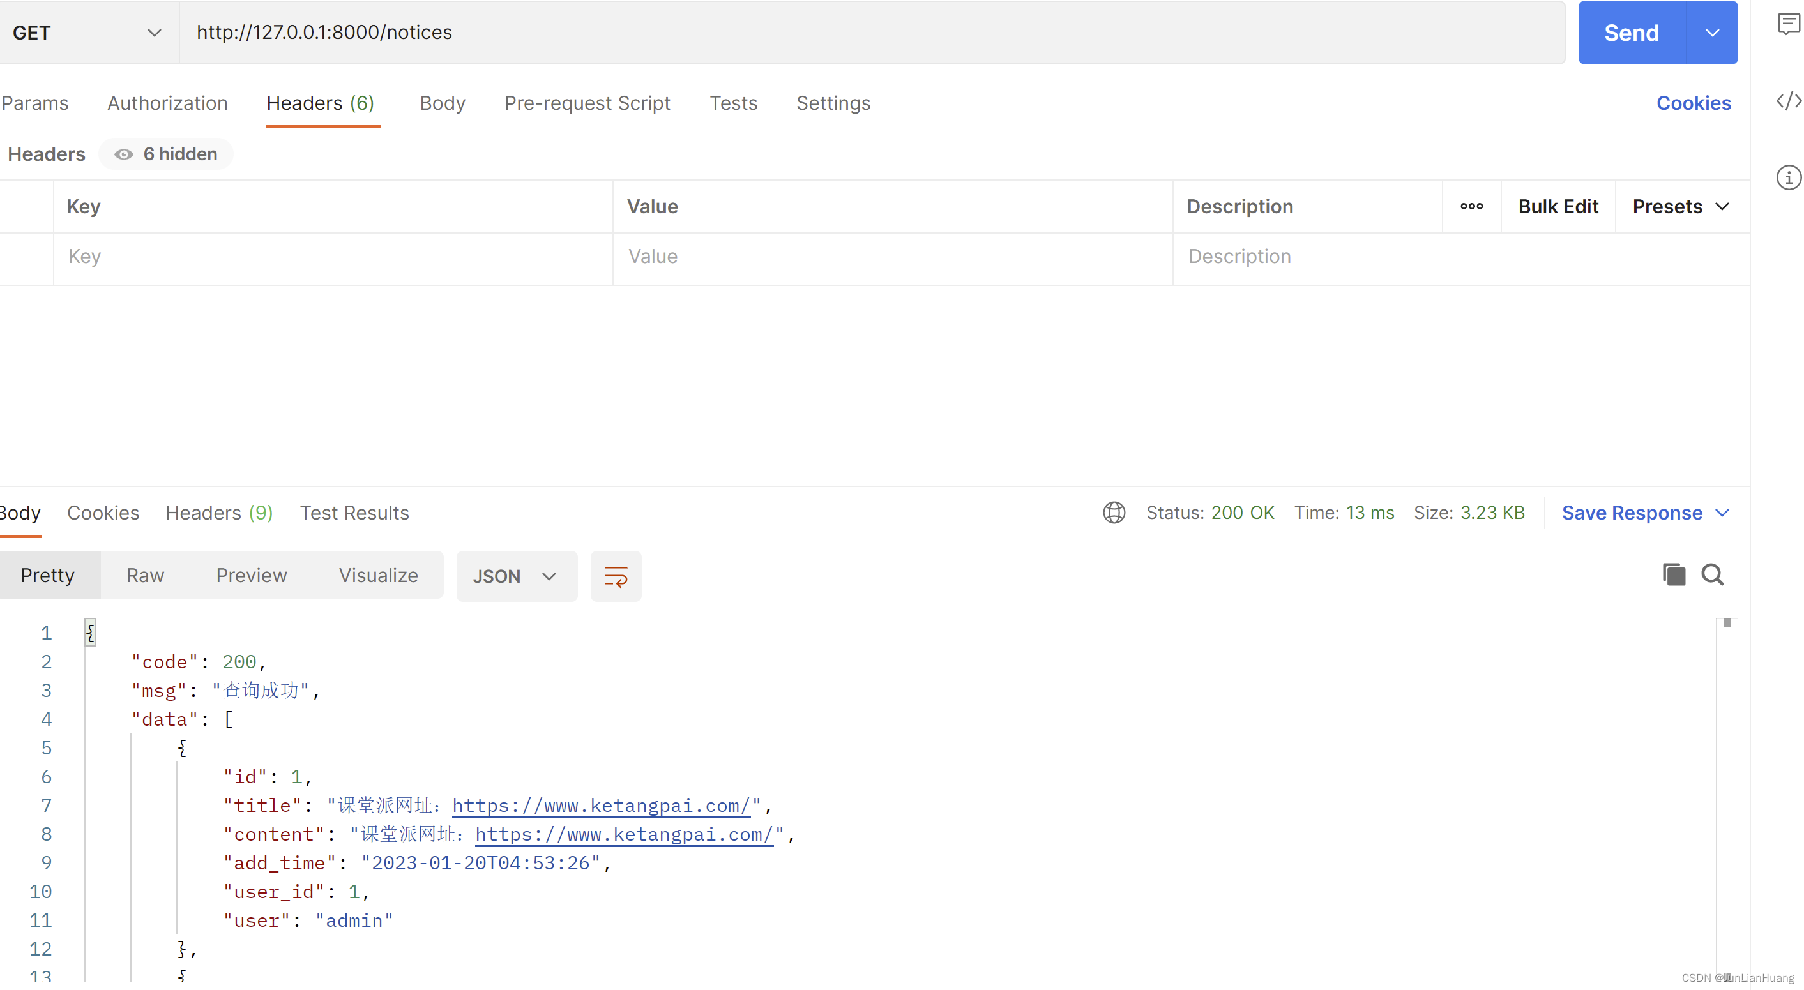This screenshot has height=990, width=1804.
Task: Click the globe/environment icon
Action: [x=1114, y=513]
